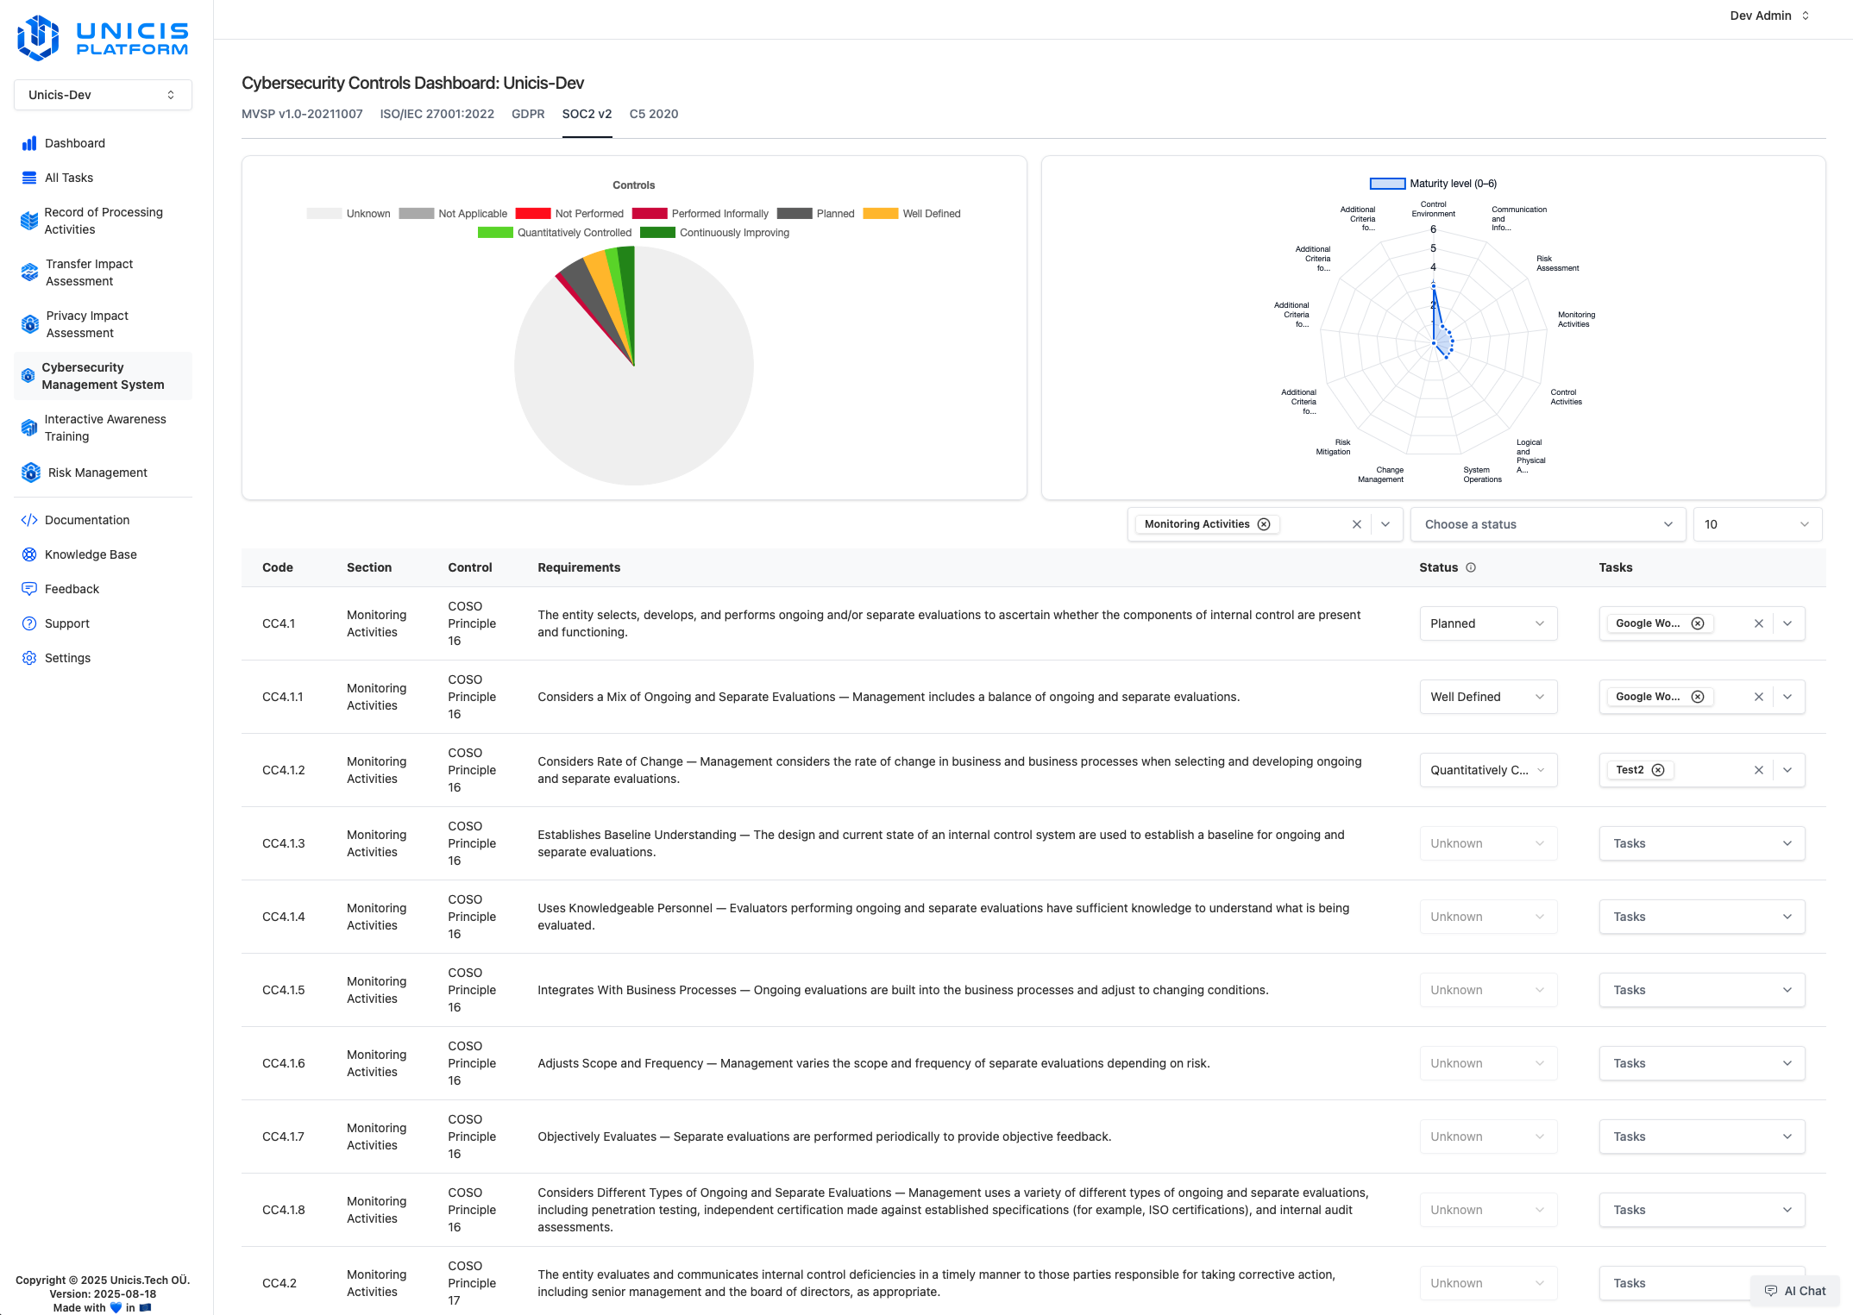Open the AI Chat button
The height and width of the screenshot is (1315, 1853).
pyautogui.click(x=1795, y=1291)
